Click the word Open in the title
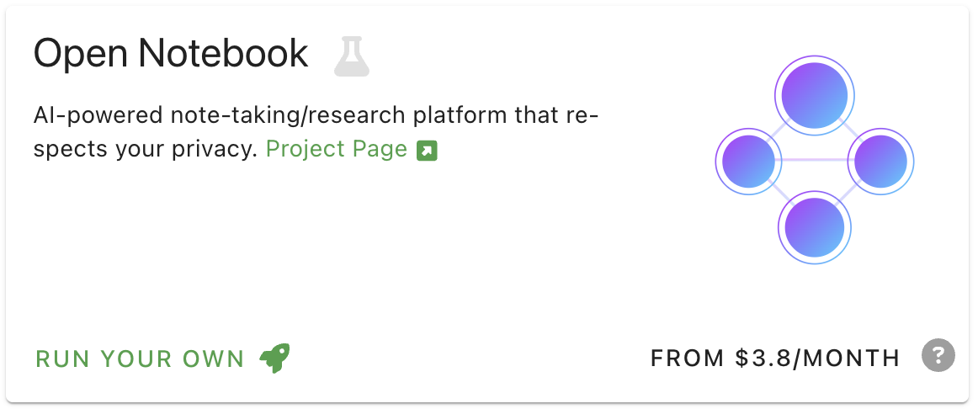The image size is (978, 409). (x=79, y=55)
